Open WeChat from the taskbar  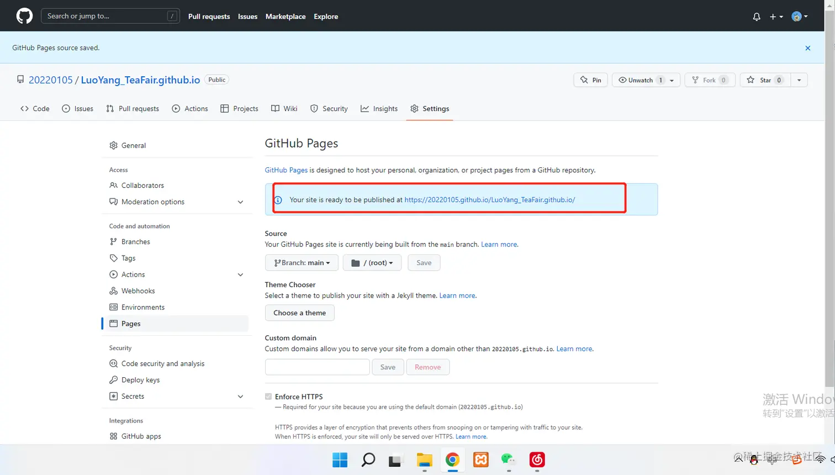(x=509, y=460)
